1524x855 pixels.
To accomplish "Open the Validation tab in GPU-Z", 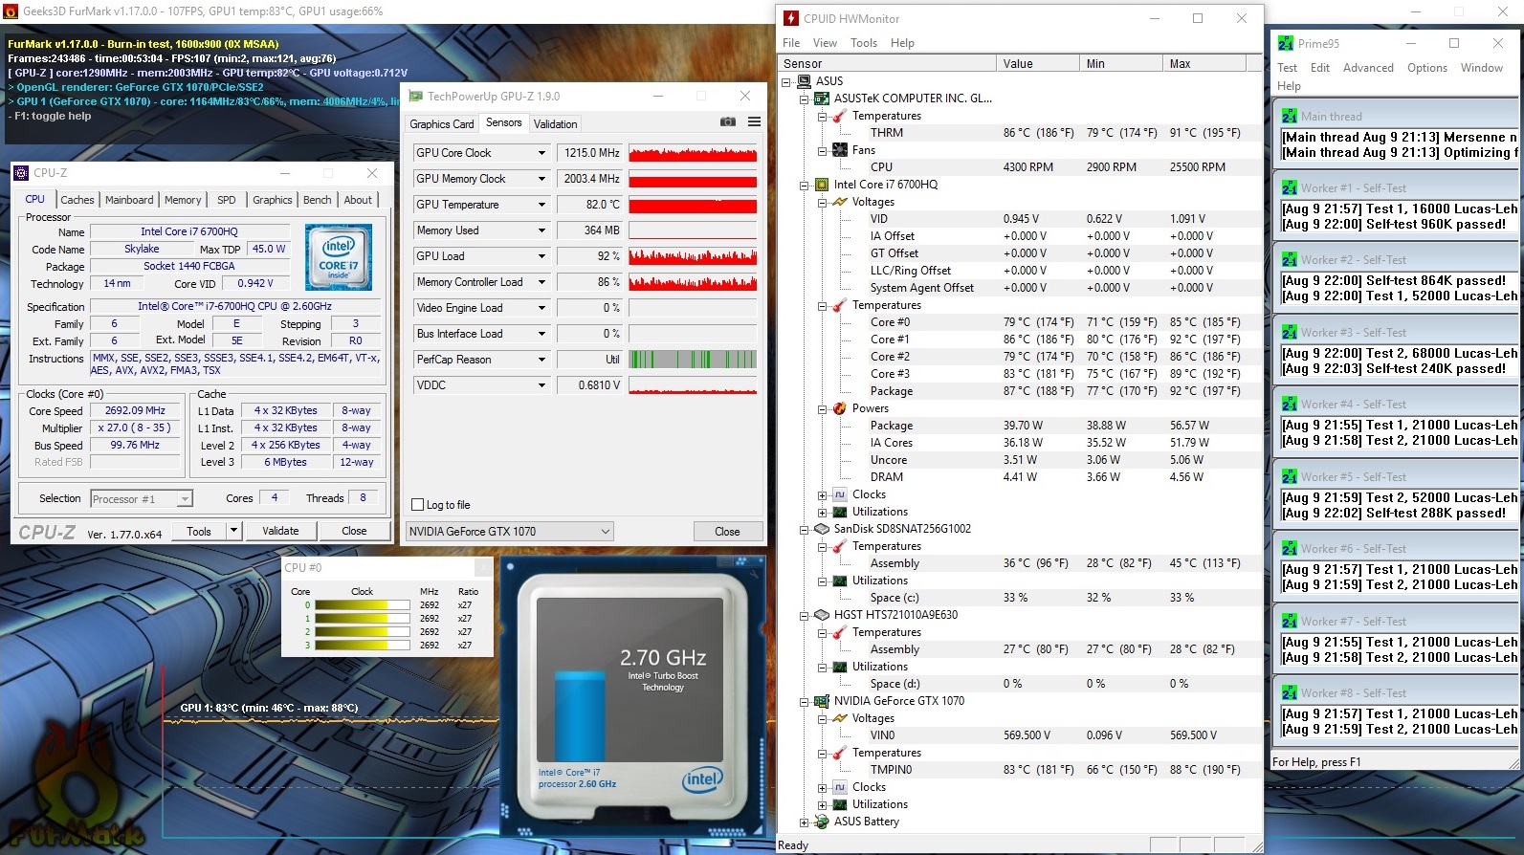I will click(556, 124).
